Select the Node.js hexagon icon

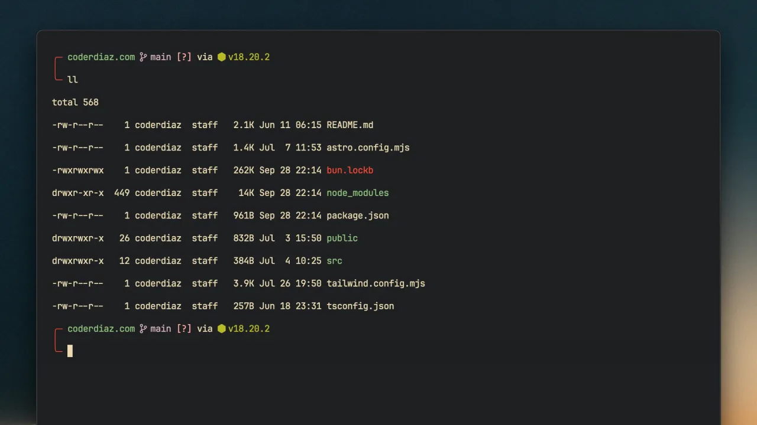(221, 57)
